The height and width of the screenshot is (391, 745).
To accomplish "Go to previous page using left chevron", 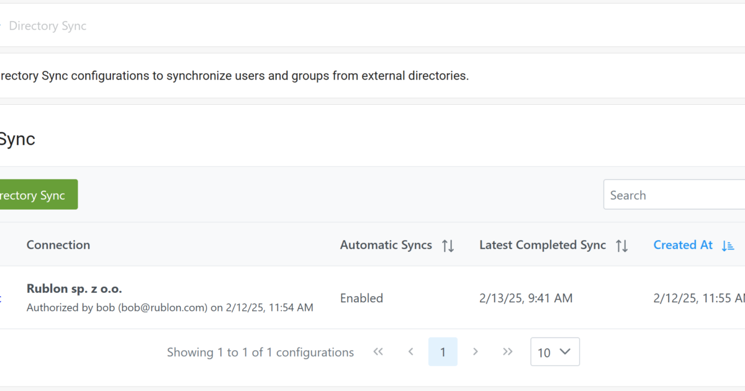I will (x=410, y=352).
